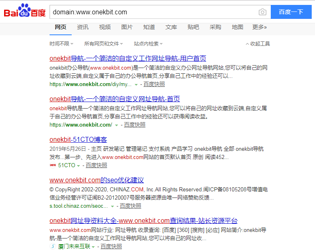Viewport: 315px width, 252px height.
Task: Select the 网页 tab
Action: coord(61,27)
